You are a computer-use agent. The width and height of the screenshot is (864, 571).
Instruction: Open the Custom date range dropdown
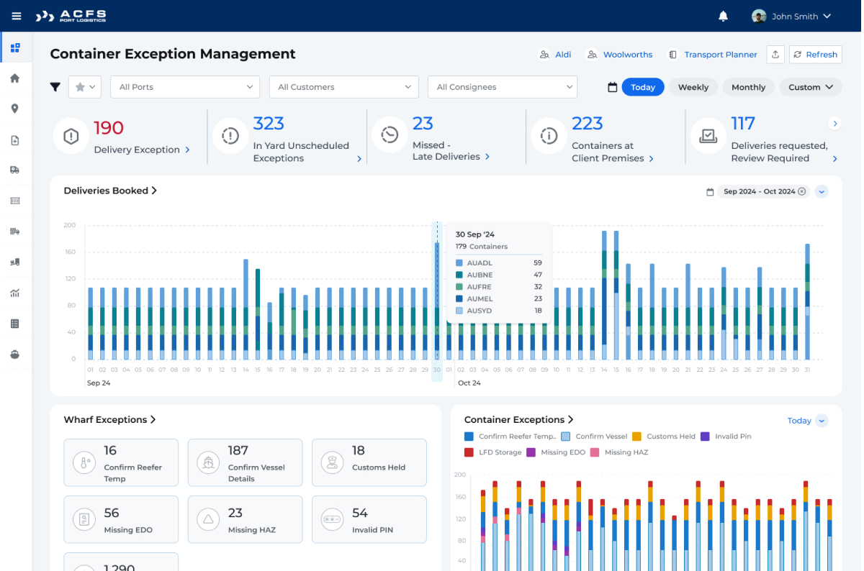pos(810,87)
